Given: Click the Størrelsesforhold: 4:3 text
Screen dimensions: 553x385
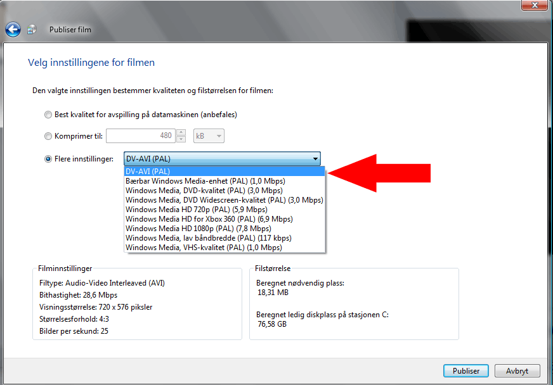Looking at the screenshot, I should tap(74, 319).
